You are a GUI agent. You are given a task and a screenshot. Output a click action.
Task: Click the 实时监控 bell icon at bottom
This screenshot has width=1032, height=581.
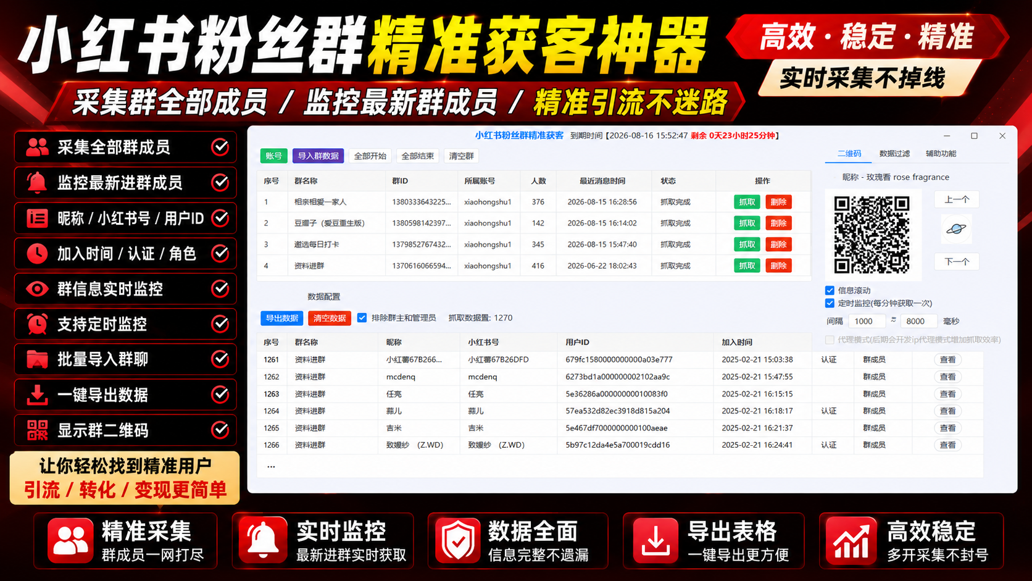pyautogui.click(x=264, y=540)
